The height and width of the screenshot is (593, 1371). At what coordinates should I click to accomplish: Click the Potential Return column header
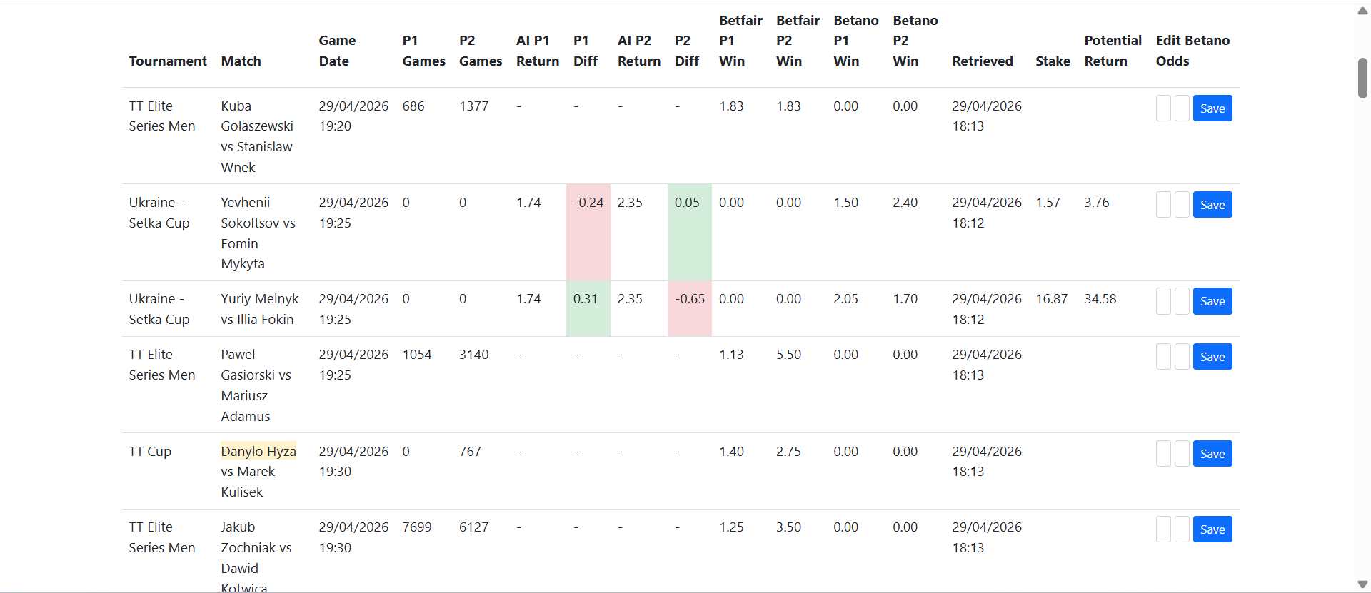coord(1113,51)
